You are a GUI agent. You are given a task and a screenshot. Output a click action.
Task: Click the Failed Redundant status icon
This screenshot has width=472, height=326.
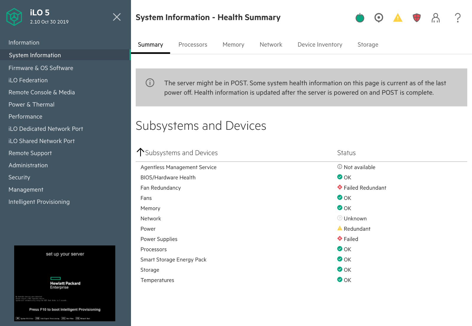pyautogui.click(x=340, y=187)
